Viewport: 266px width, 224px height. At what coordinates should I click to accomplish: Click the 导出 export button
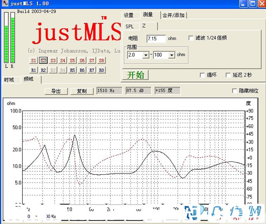(x=56, y=91)
